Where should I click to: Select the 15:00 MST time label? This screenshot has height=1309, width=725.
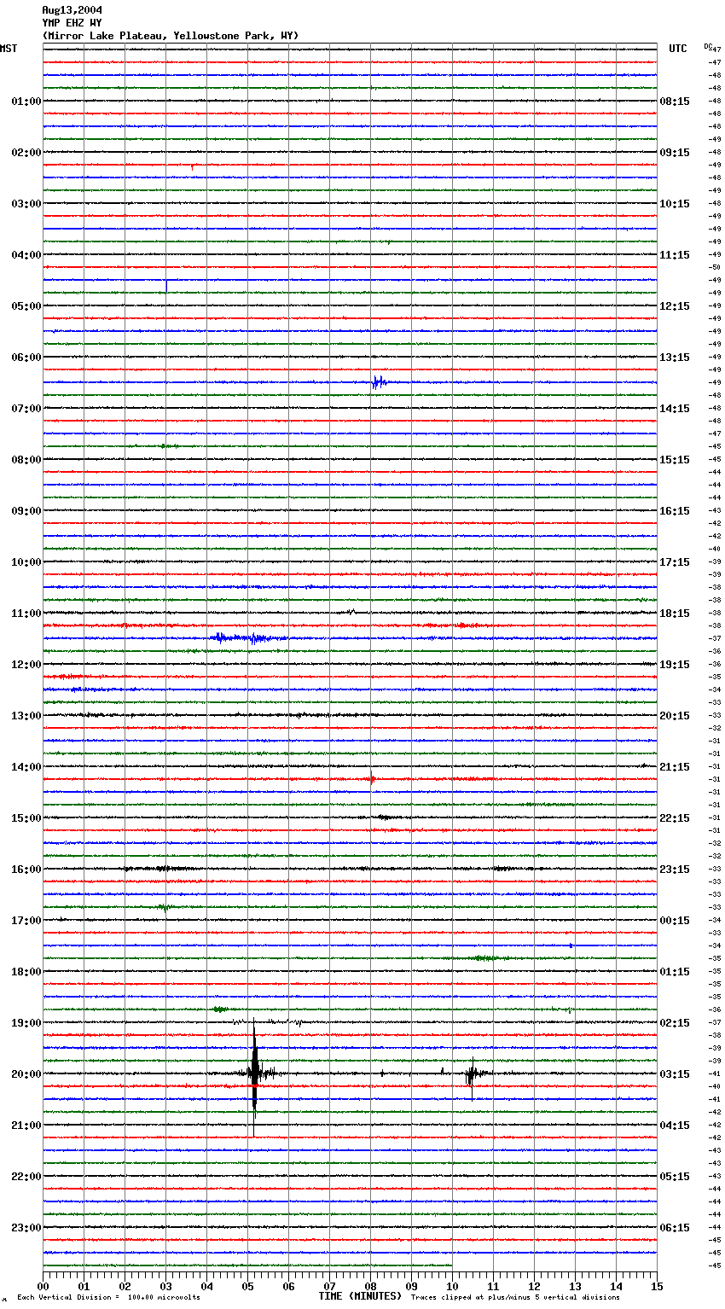tap(26, 818)
